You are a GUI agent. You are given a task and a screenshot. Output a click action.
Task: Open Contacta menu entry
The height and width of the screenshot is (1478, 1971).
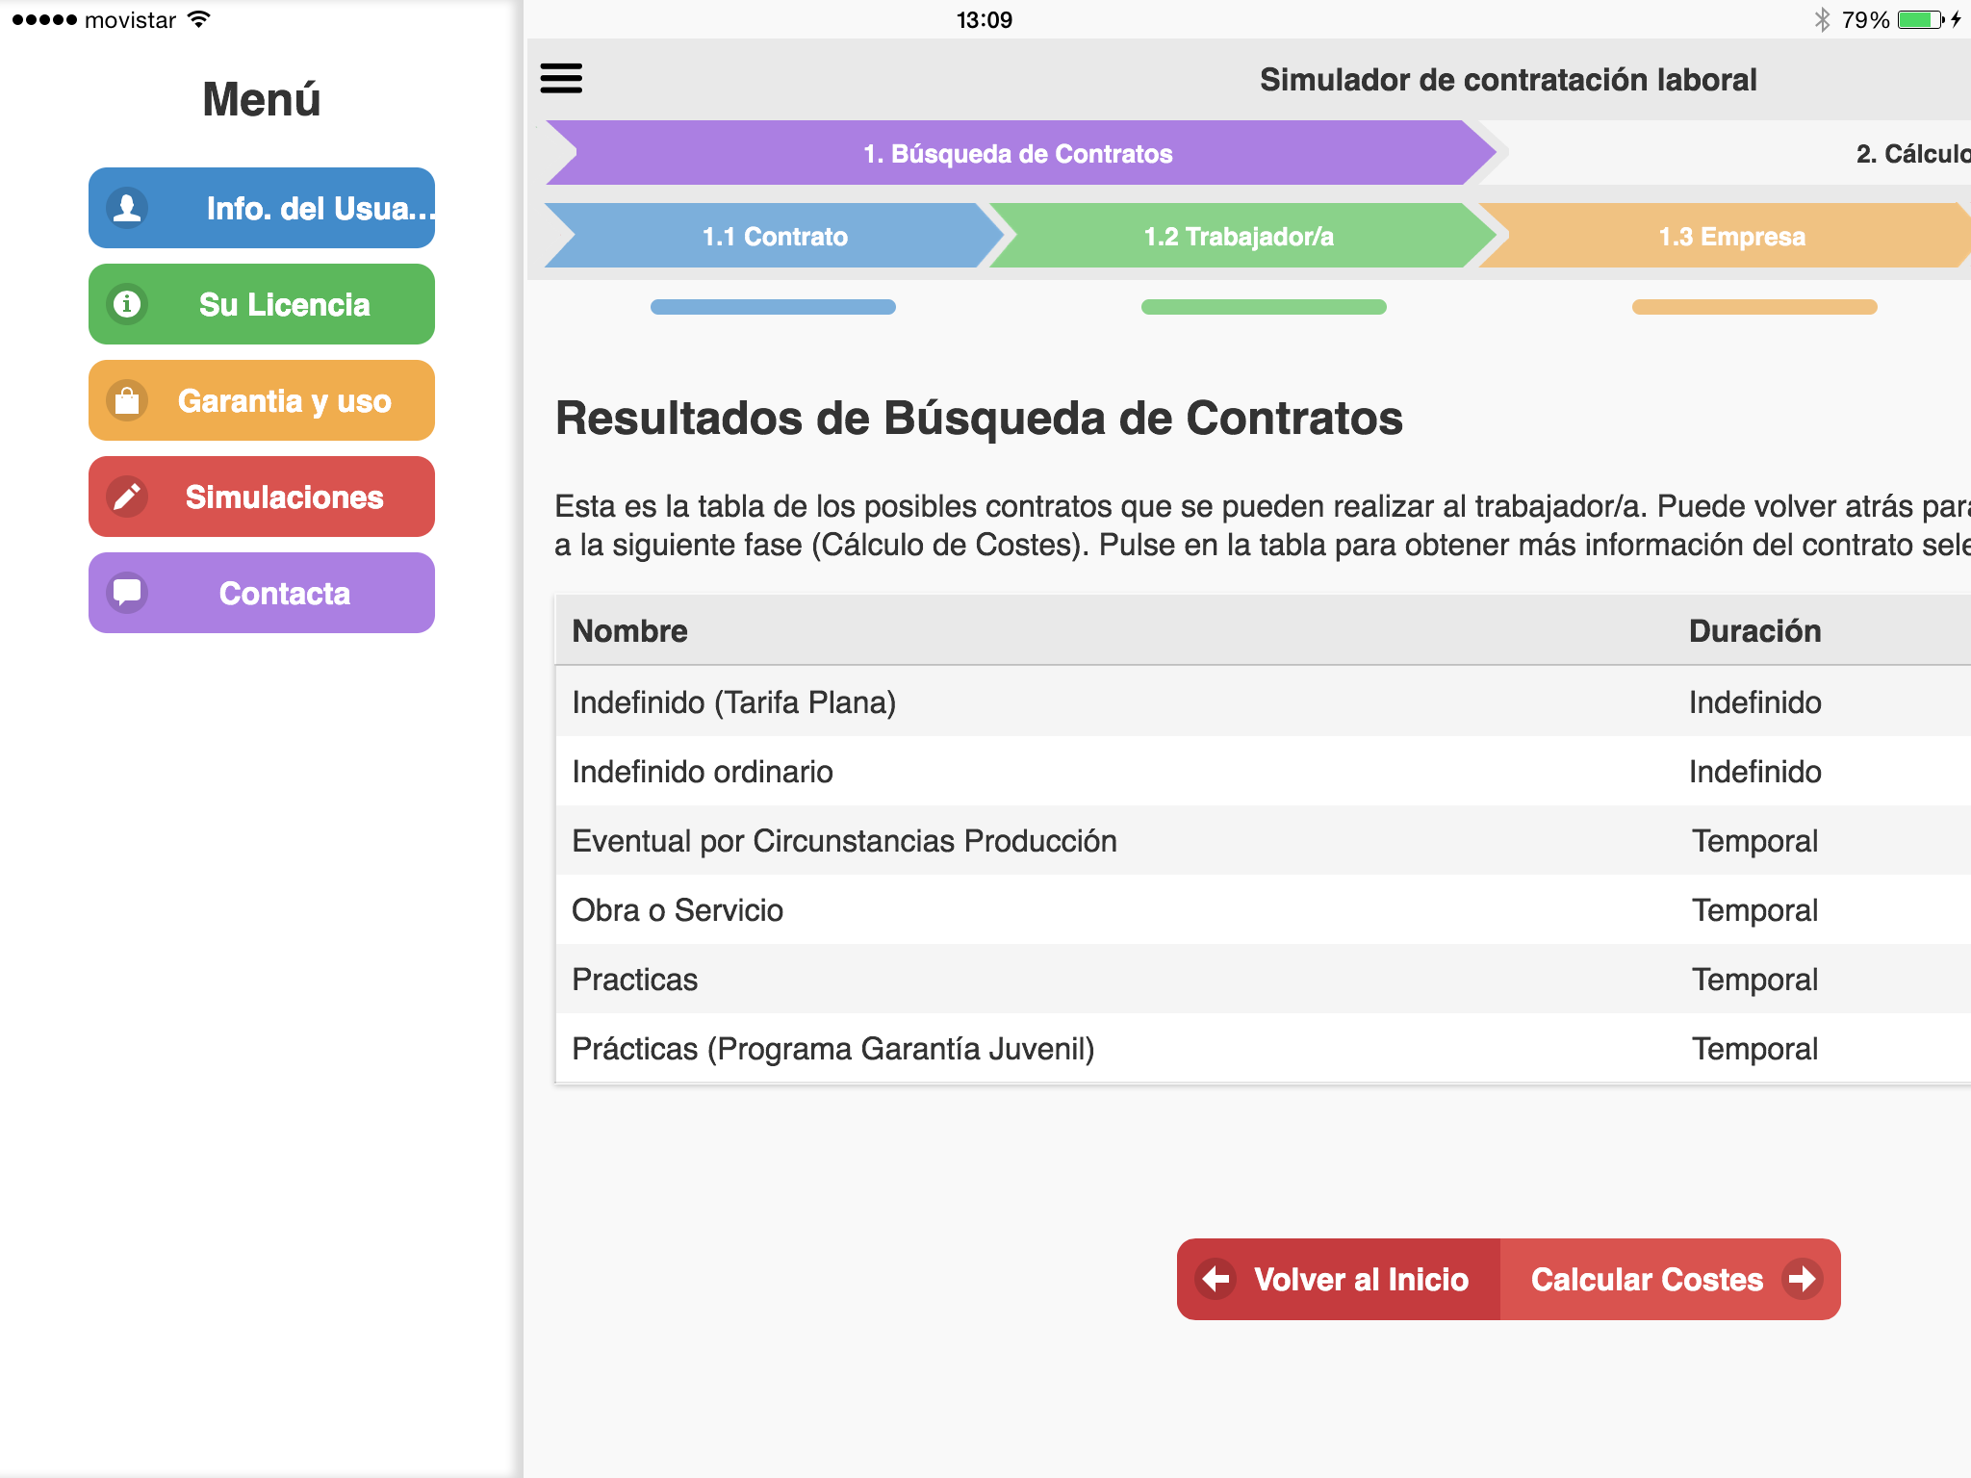point(262,593)
